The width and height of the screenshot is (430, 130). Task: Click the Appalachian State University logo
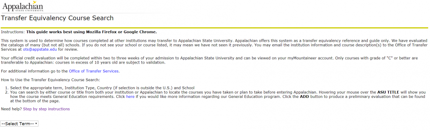click(22, 6)
